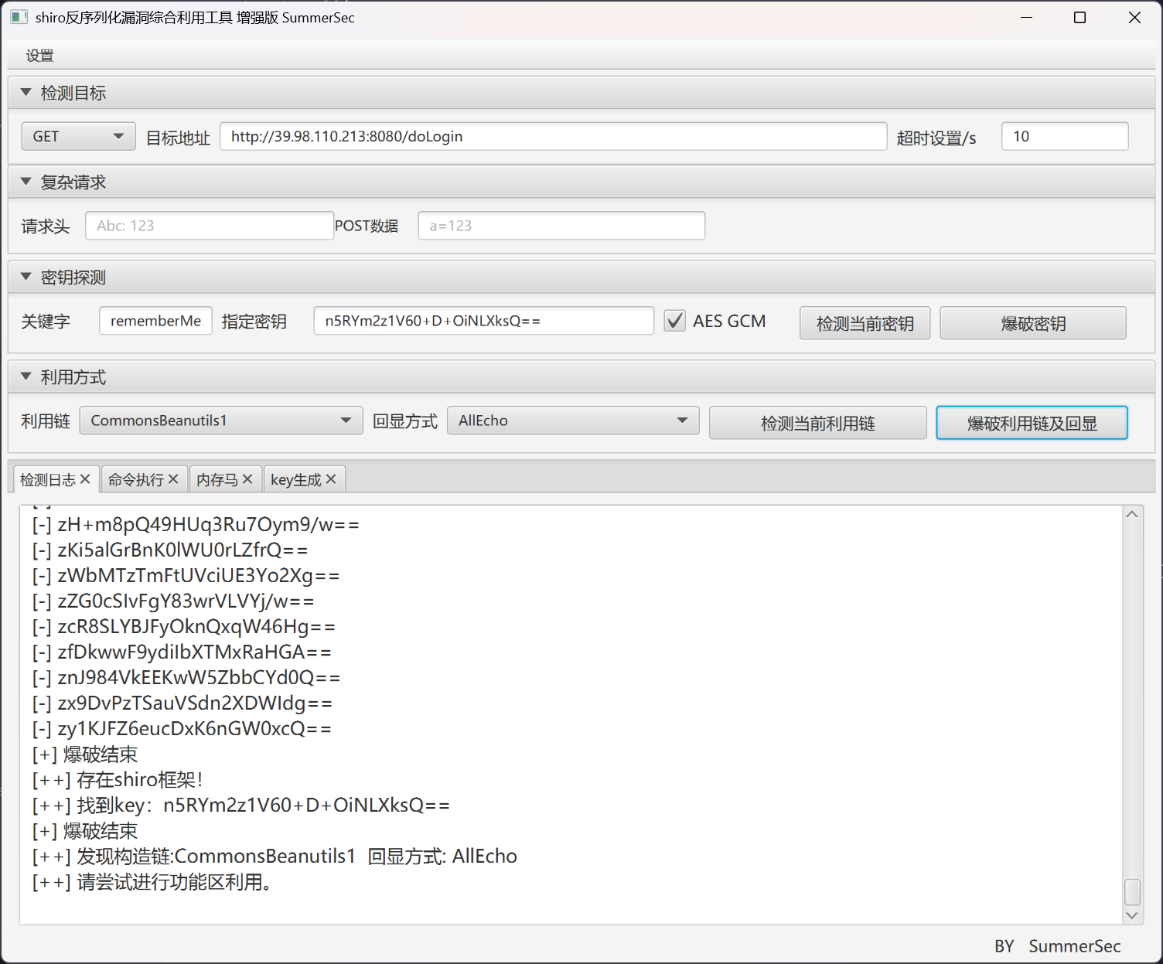Viewport: 1163px width, 964px height.
Task: Close the 内存马 tab via X icon
Action: tap(247, 479)
